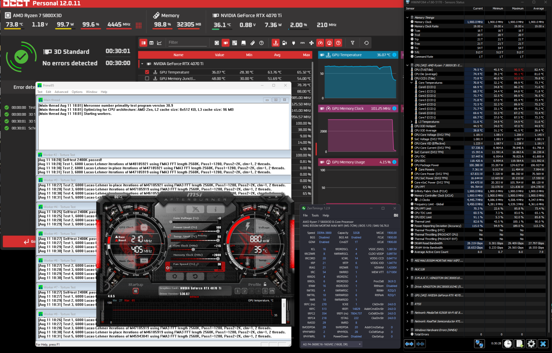
Task: Click HWiNFO collapse columns arrows icon
Action: point(420,344)
